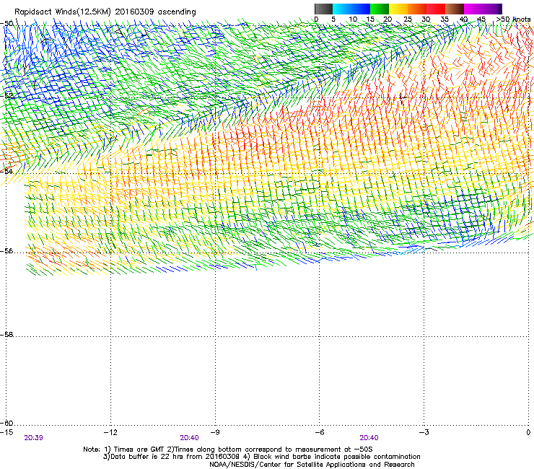This screenshot has width=534, height=469.
Task: Click the gray 0-5 knots legend swatch
Action: point(323,9)
